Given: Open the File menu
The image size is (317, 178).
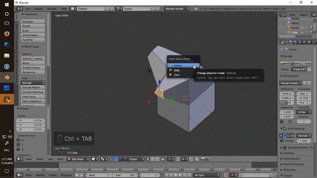Looking at the screenshot, I should tap(28, 9).
